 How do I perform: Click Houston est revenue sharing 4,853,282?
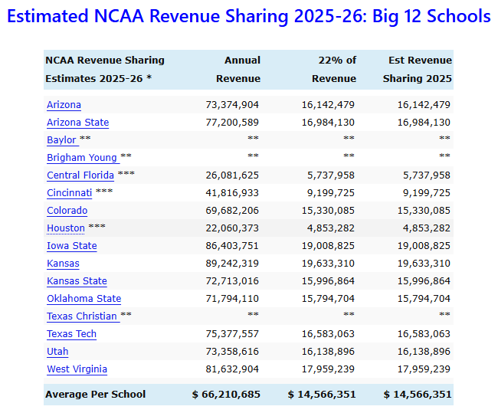point(427,228)
